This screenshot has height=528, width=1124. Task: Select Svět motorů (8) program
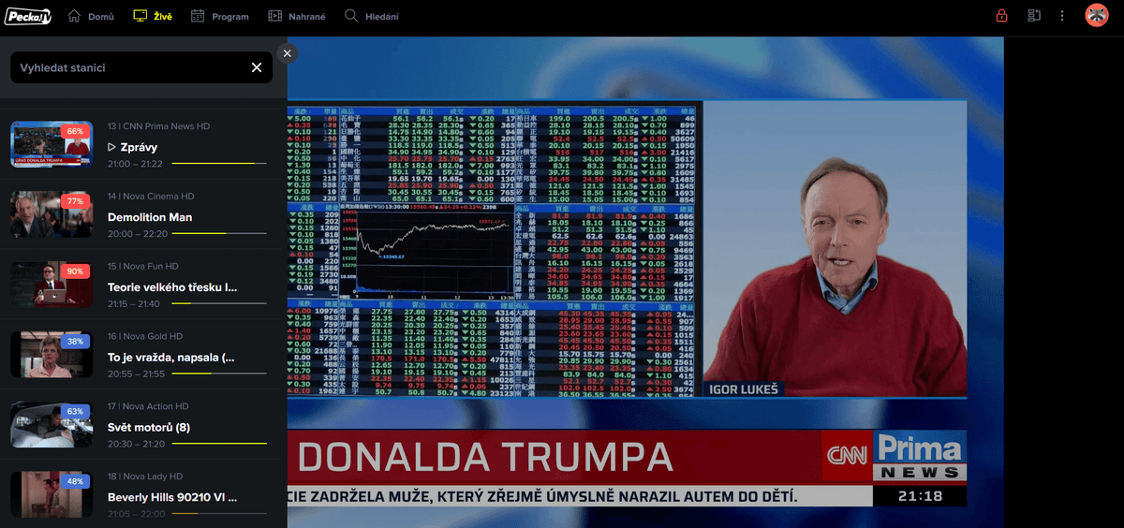click(149, 428)
